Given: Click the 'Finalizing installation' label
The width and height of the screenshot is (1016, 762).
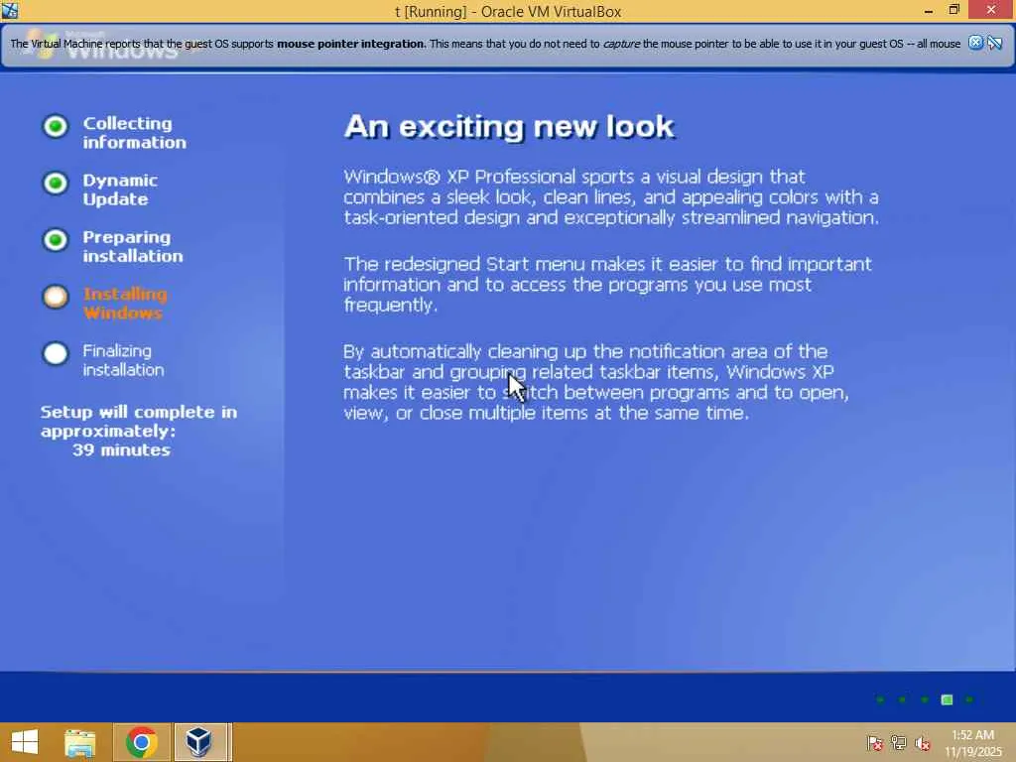Looking at the screenshot, I should coord(123,360).
